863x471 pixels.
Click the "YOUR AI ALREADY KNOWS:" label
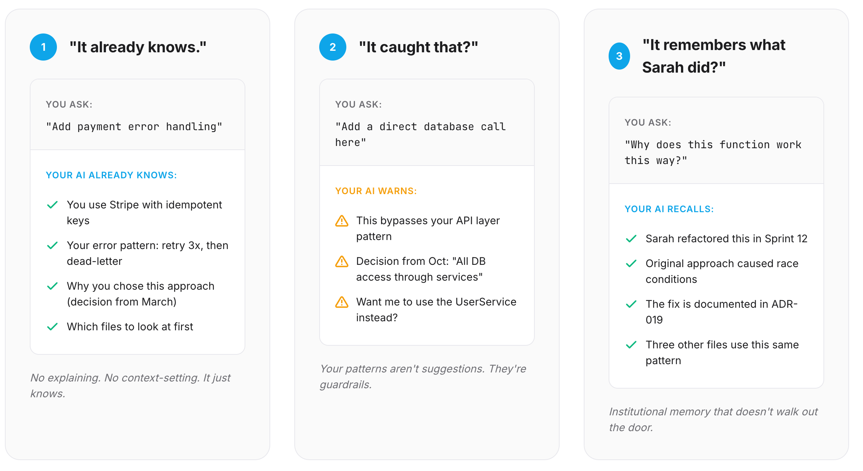(x=112, y=175)
